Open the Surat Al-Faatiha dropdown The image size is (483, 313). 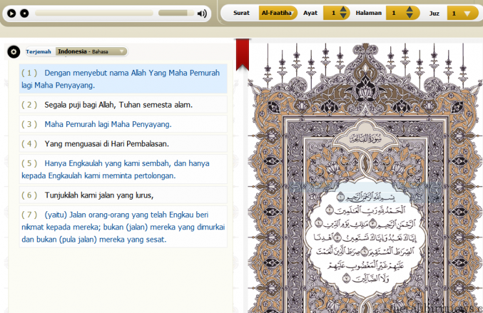click(277, 13)
